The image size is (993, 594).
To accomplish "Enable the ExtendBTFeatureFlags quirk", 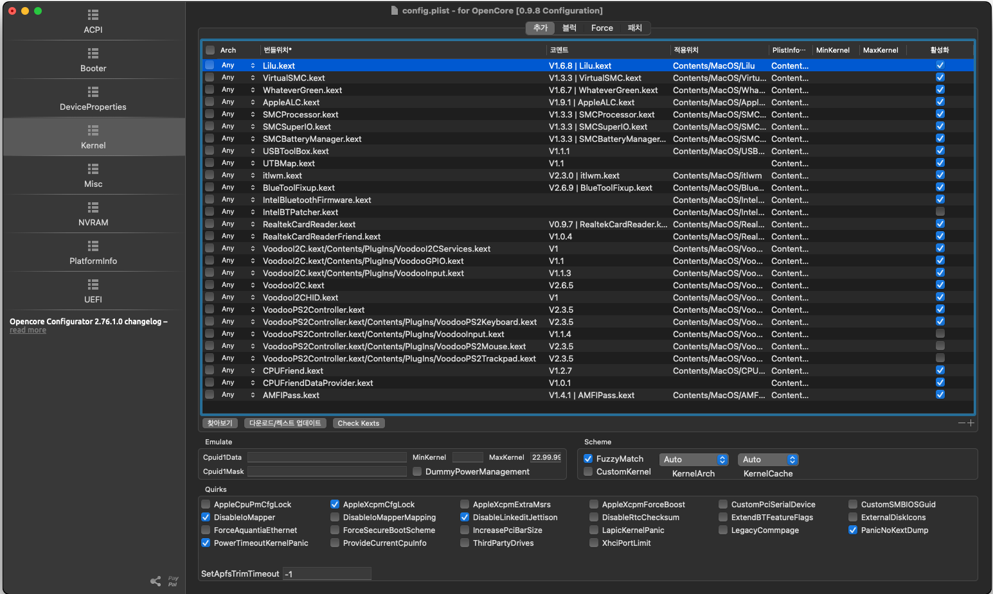I will [x=723, y=517].
